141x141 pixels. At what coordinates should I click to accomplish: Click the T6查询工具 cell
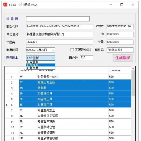tap(73, 99)
